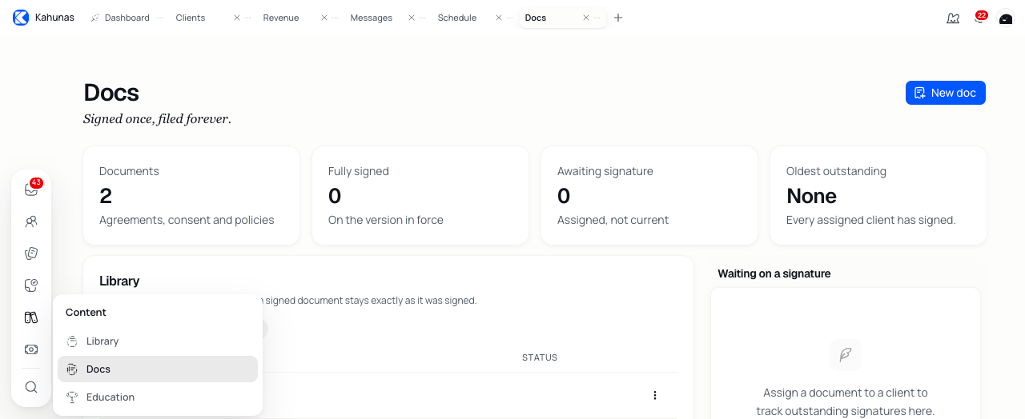The image size is (1025, 419).
Task: Close the Docs tab
Action: click(586, 18)
